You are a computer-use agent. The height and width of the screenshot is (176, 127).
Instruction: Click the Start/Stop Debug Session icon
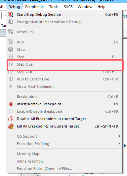(x=11, y=14)
